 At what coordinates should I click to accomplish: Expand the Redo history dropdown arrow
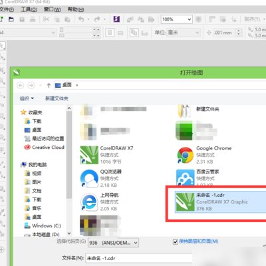click(x=104, y=19)
